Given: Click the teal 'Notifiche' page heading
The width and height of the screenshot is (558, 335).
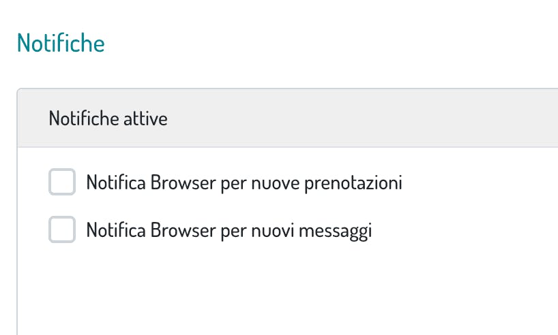Looking at the screenshot, I should (x=61, y=43).
